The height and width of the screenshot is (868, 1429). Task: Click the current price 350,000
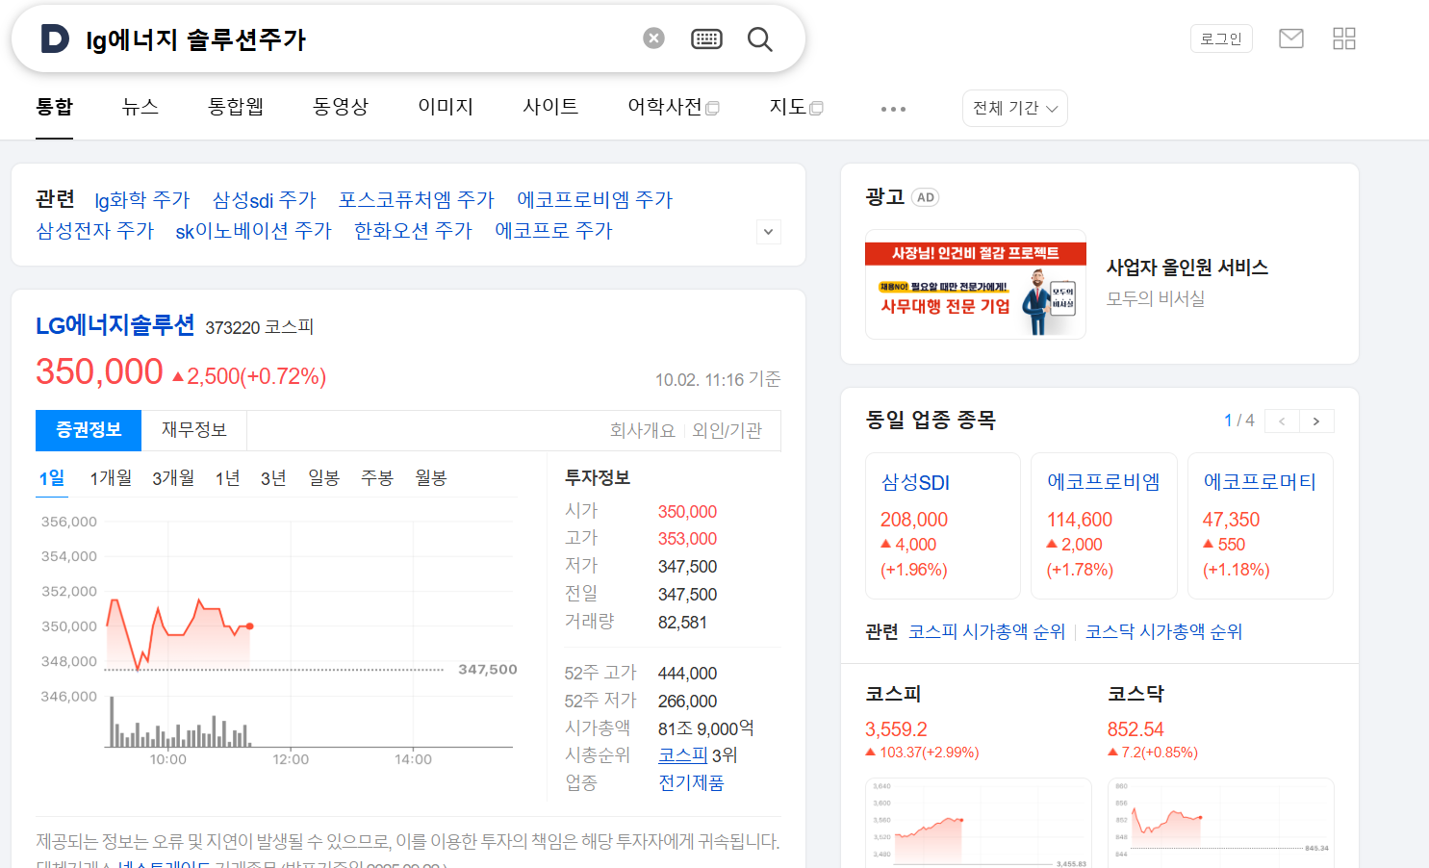coord(99,372)
